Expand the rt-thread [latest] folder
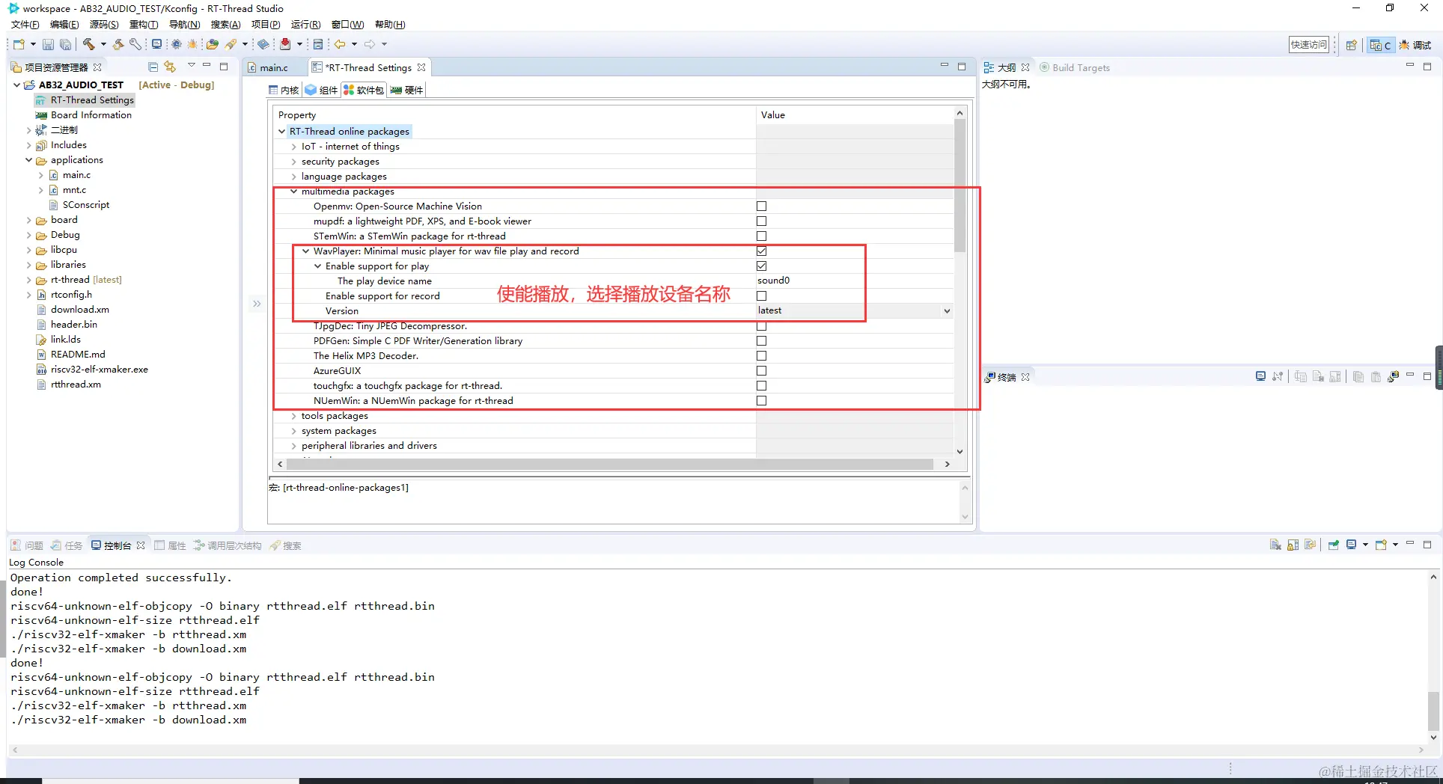This screenshot has height=784, width=1443. click(28, 280)
